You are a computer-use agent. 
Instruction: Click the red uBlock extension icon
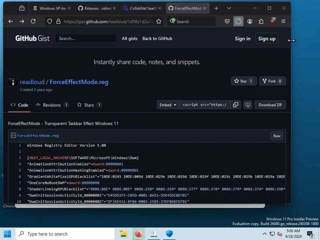tap(272, 21)
